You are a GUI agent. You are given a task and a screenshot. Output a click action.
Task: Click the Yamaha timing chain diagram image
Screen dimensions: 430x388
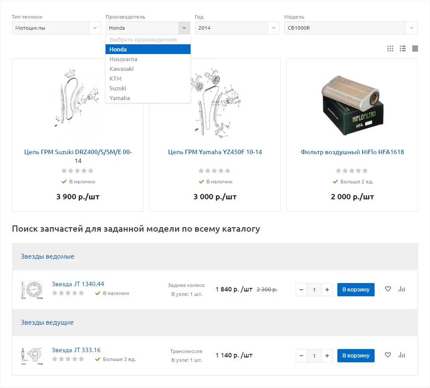pos(215,103)
